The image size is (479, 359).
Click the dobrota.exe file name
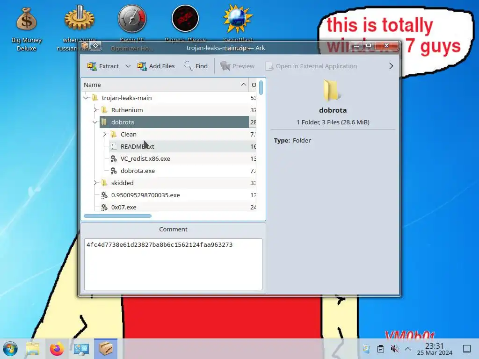[x=138, y=171]
